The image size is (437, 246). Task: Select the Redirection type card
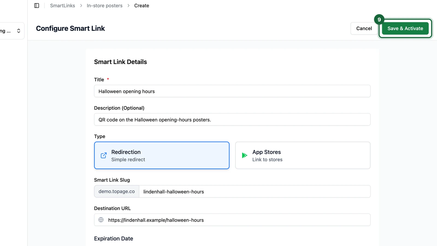162,155
